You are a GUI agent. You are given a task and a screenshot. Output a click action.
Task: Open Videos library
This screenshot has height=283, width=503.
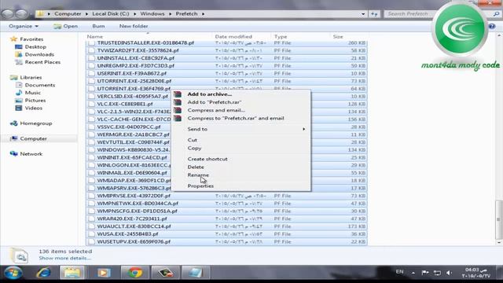point(34,108)
